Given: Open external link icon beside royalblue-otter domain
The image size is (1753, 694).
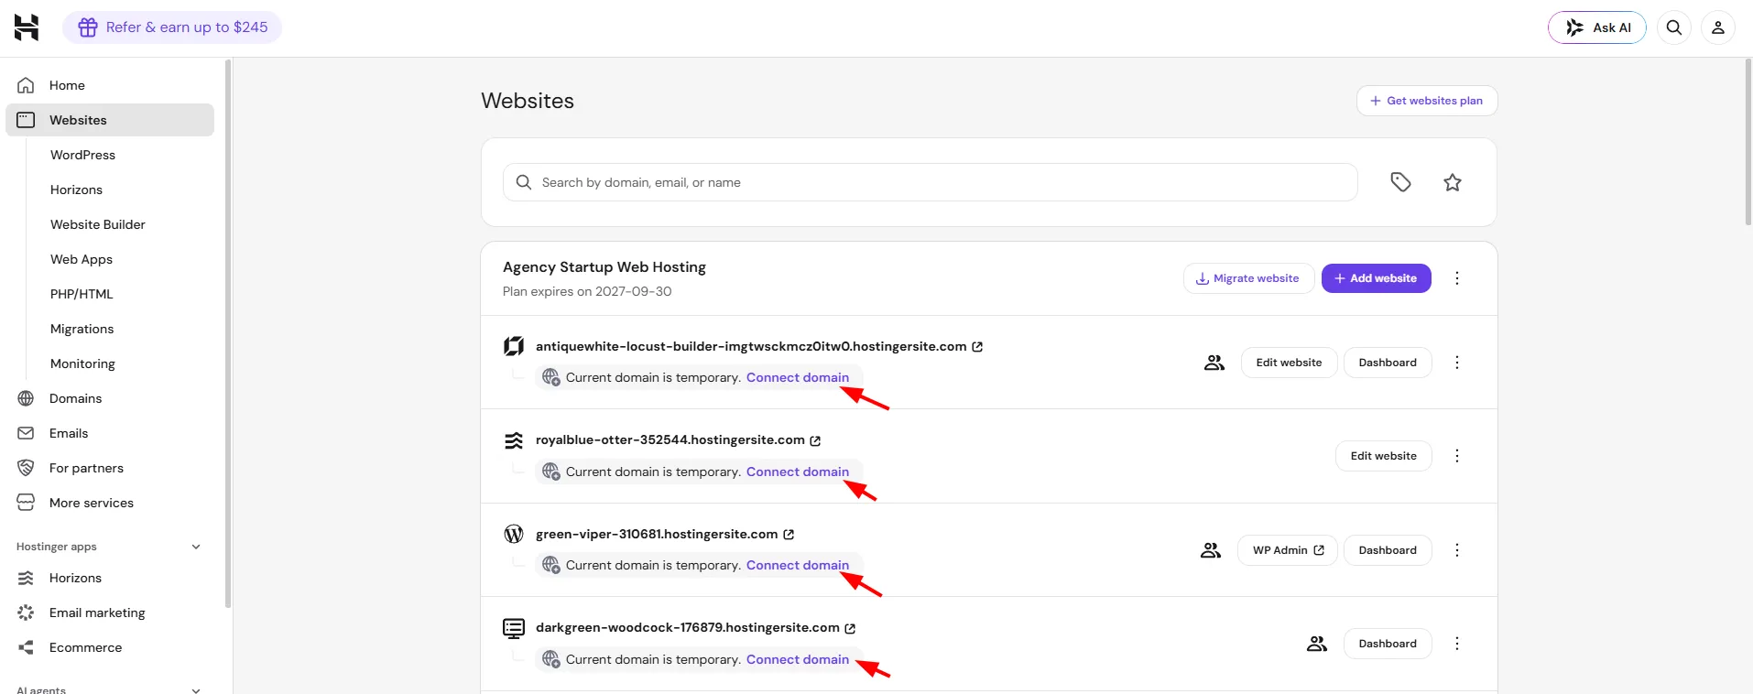Looking at the screenshot, I should click(x=815, y=440).
